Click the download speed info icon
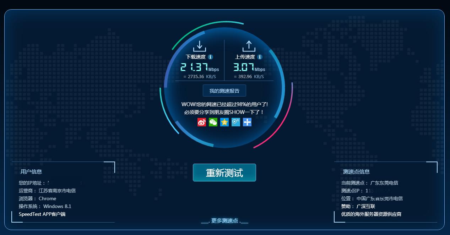Screen dimensions: 450x235 210,56
